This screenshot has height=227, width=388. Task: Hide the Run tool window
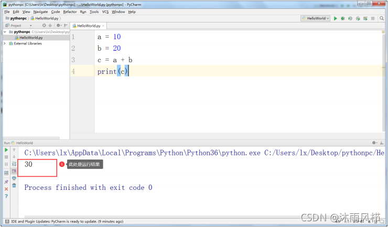click(382, 143)
